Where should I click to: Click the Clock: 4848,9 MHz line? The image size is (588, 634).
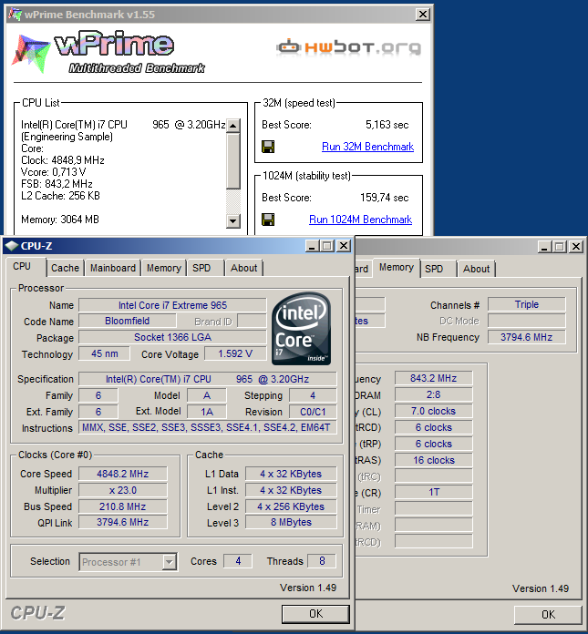coord(63,160)
